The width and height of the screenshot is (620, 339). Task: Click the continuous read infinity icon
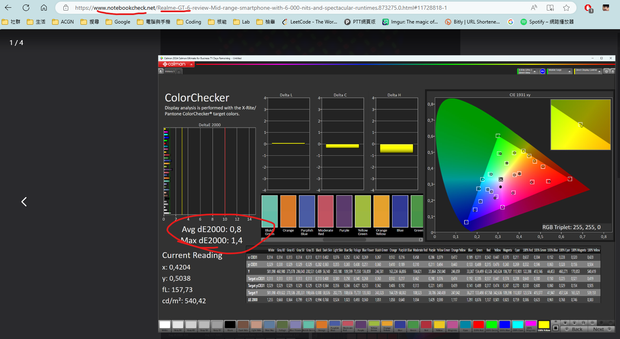pos(592,323)
